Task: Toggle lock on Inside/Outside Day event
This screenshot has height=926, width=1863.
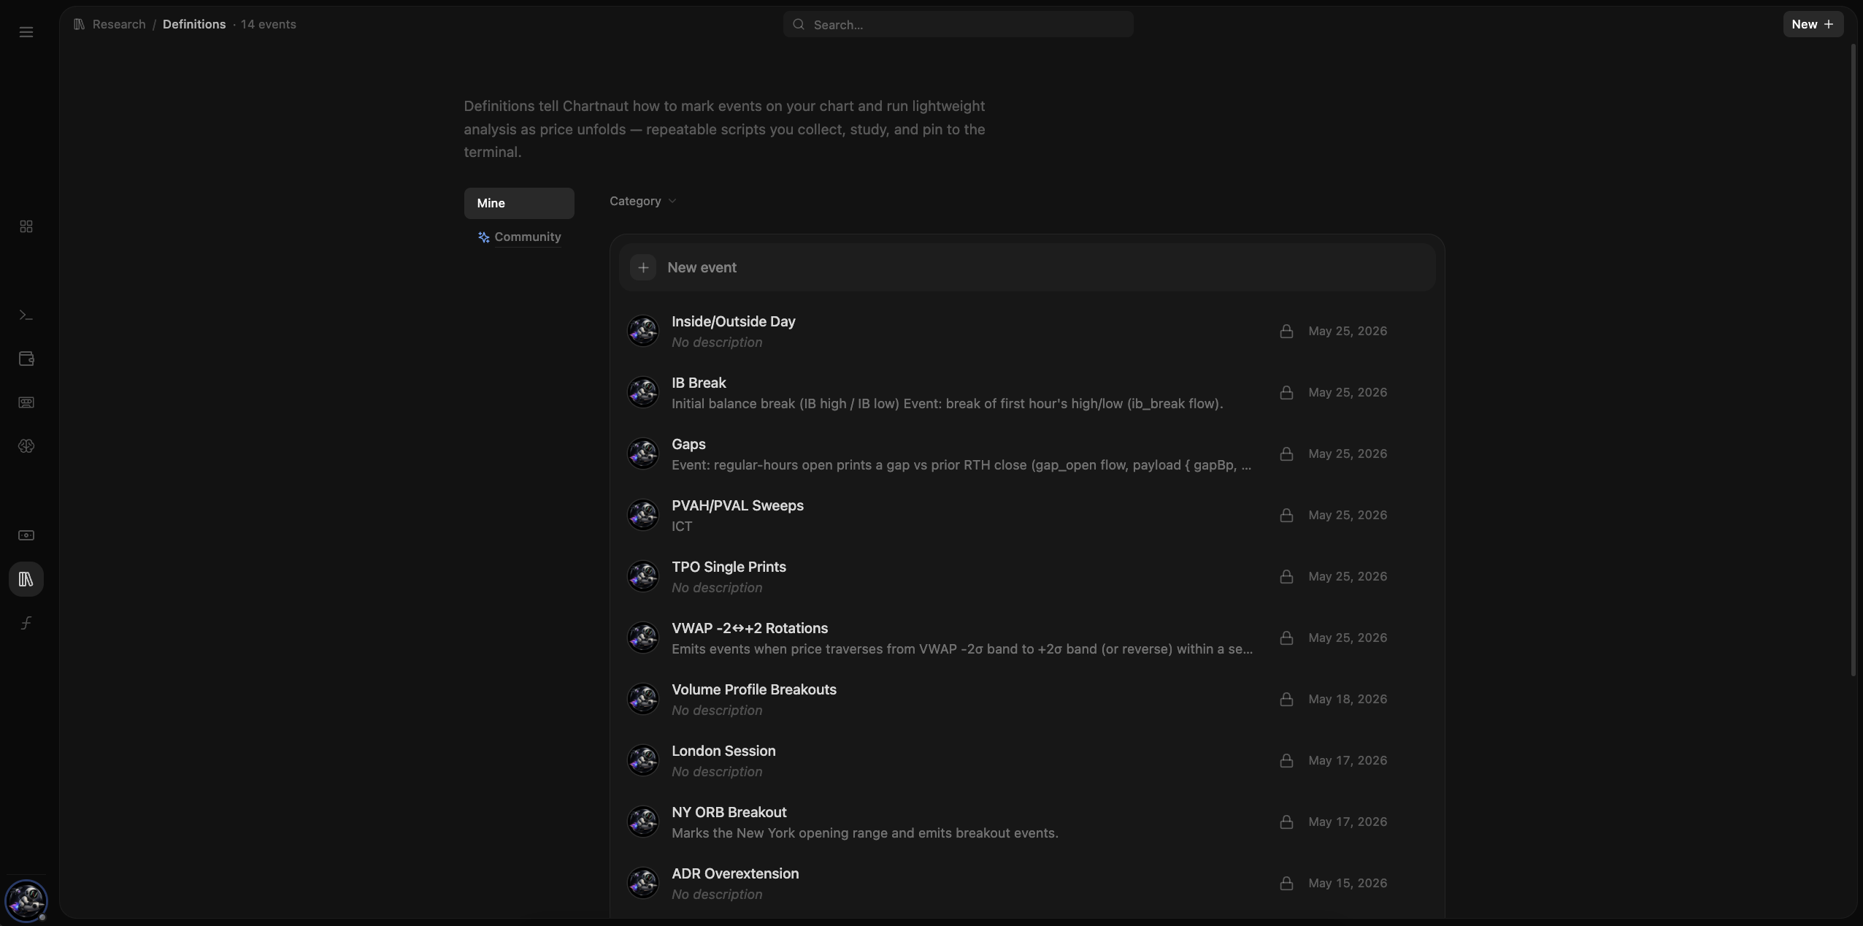Action: point(1286,331)
